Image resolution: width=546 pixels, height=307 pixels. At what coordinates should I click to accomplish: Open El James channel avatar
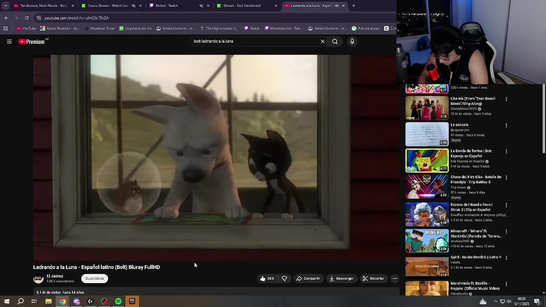tap(38, 279)
